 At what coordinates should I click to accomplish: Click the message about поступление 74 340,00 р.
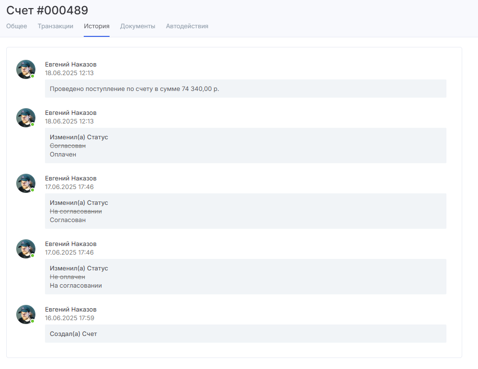coord(134,89)
